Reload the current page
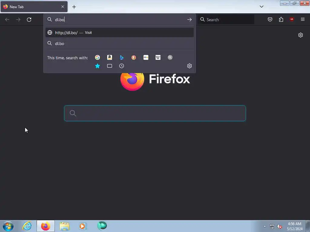 pos(29,20)
